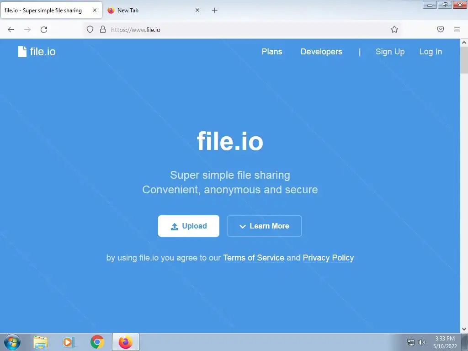468x351 pixels.
Task: Restore down the Firefox window
Action: pos(445,5)
